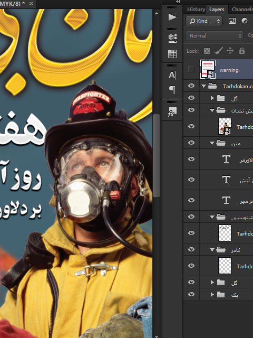Open the Normal blend mode dropdown
Screen dimensions: 253x338
coord(215,36)
